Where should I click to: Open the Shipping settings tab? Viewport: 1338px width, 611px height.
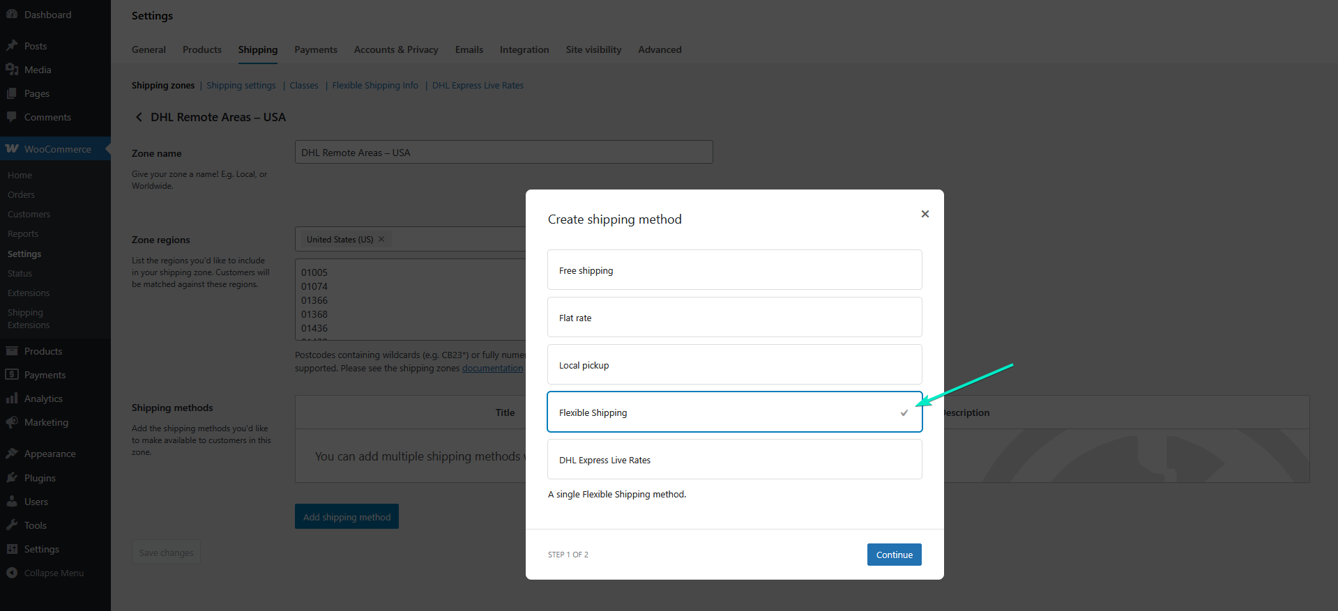[x=258, y=49]
